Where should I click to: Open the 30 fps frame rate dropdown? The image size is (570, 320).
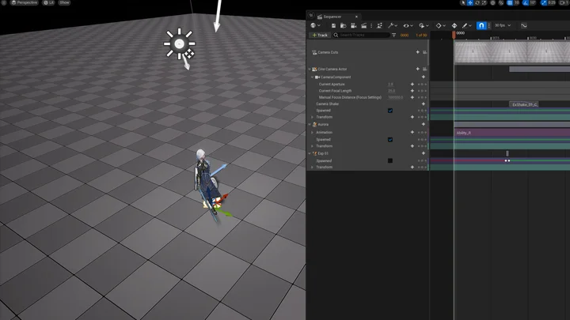tap(503, 25)
